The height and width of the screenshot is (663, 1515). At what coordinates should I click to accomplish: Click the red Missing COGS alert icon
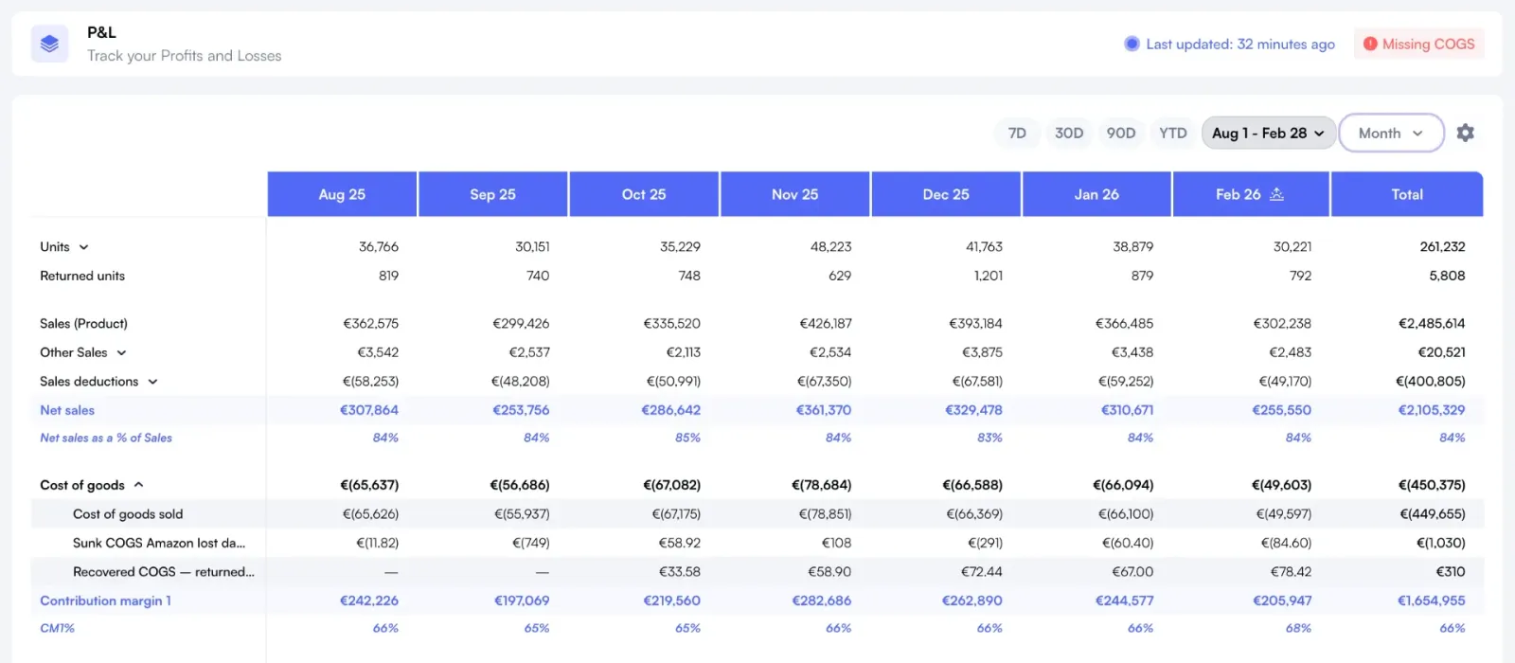click(1369, 44)
